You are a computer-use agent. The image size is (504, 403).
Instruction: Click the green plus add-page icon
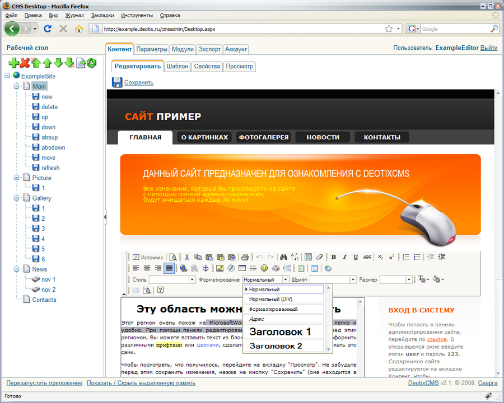point(14,63)
